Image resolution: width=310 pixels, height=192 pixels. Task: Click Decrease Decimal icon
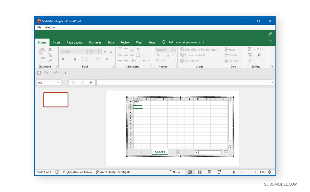tap(164, 61)
